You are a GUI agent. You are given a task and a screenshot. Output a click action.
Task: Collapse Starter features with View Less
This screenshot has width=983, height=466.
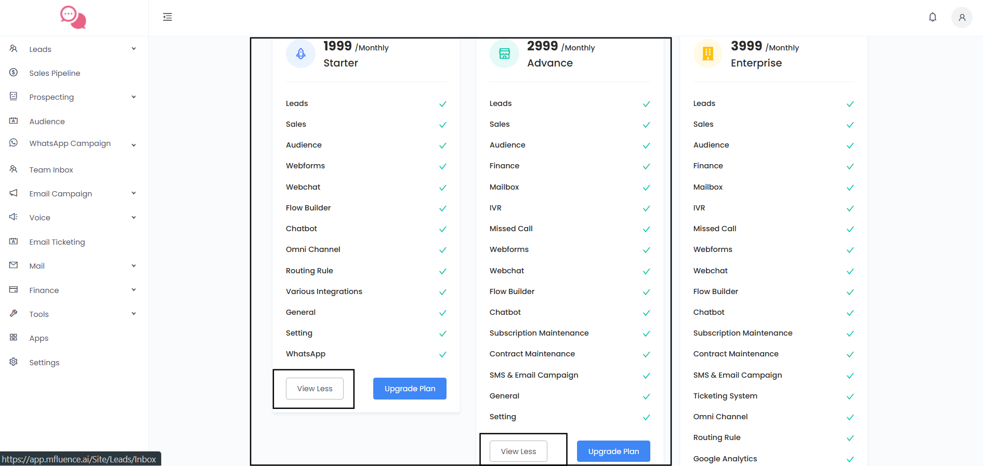(314, 389)
